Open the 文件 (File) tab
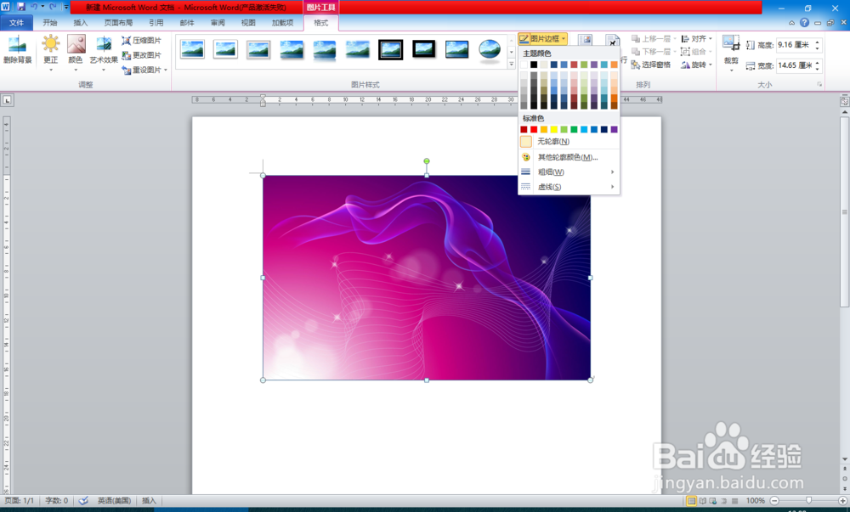Image resolution: width=850 pixels, height=512 pixels. tap(16, 23)
